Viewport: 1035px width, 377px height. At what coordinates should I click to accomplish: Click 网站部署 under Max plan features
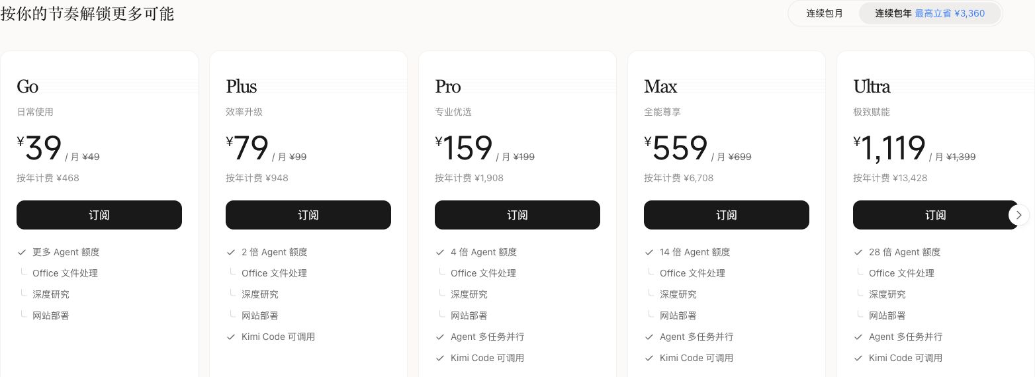click(x=678, y=315)
